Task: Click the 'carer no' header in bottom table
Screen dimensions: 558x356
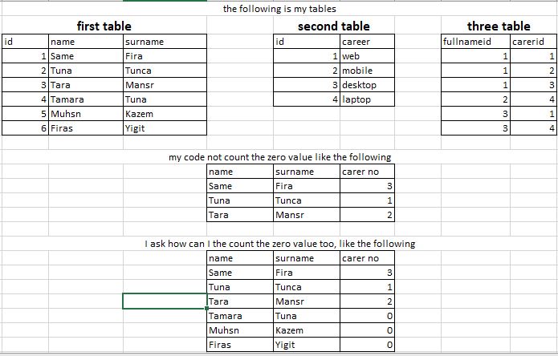Action: 367,258
